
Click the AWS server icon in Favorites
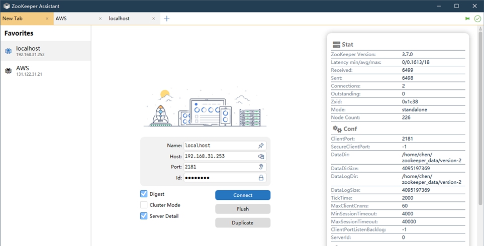click(x=8, y=71)
